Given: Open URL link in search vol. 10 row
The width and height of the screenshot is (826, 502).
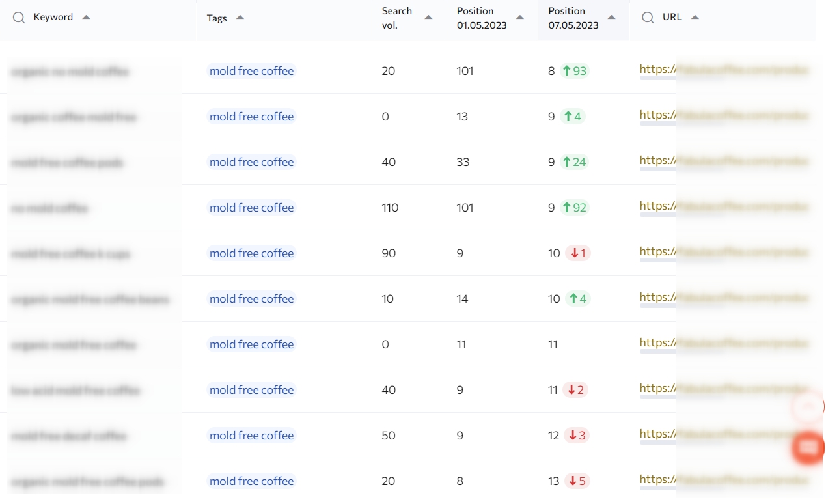Looking at the screenshot, I should click(x=724, y=298).
